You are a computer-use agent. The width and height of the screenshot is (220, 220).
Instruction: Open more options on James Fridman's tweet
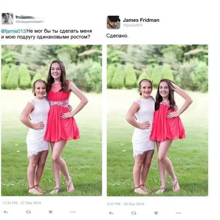click(178, 213)
